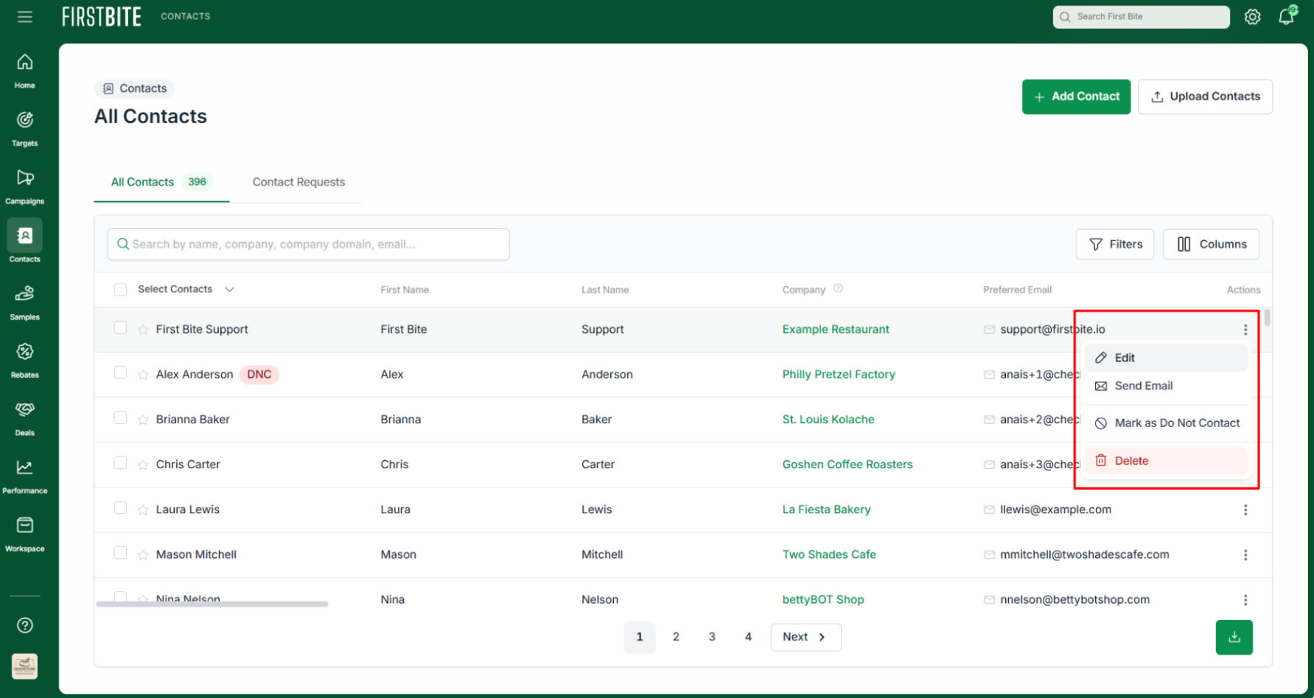Choose Delete from the context menu

(1167, 461)
